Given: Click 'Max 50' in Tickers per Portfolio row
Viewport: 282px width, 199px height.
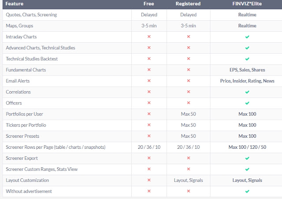Looking at the screenshot, I should point(188,125).
